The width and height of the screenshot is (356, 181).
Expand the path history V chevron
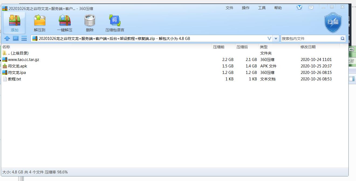(x=269, y=39)
